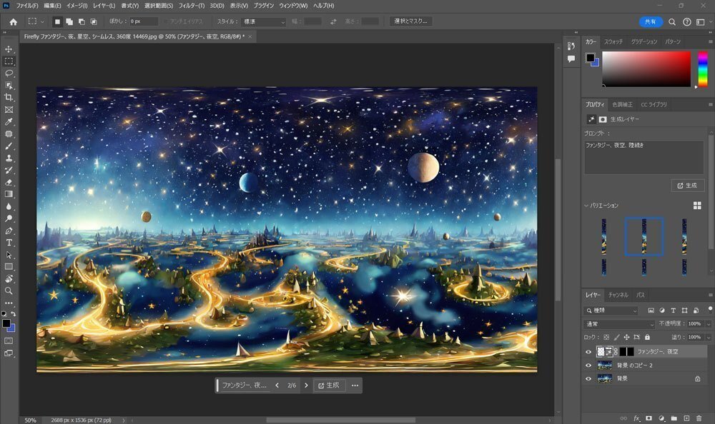The image size is (715, 424).
Task: Add a layer mask from Layers panel footer
Action: tap(649, 418)
